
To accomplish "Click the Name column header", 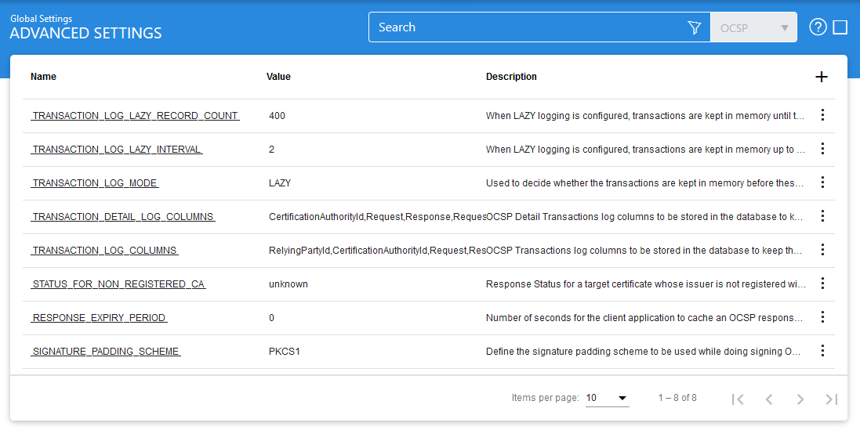I will coord(44,77).
